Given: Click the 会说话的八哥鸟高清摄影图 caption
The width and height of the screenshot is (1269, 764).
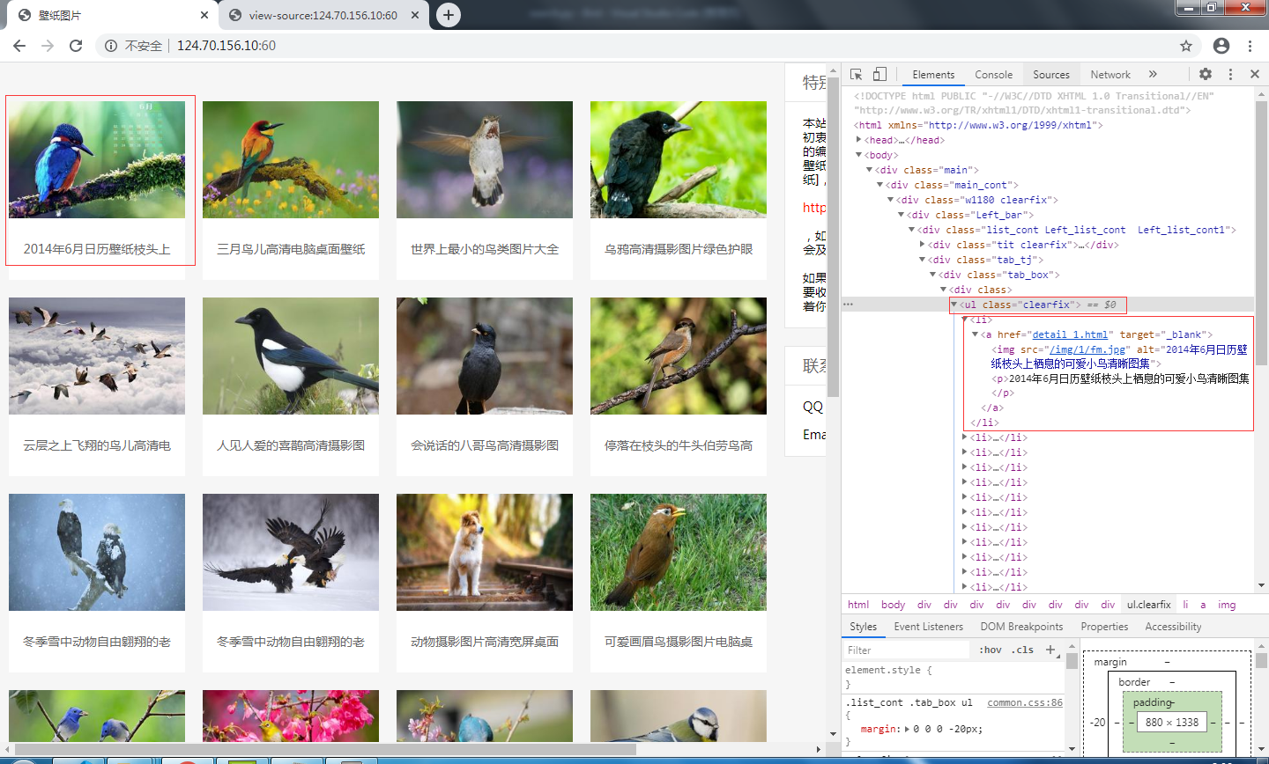Looking at the screenshot, I should pos(485,445).
